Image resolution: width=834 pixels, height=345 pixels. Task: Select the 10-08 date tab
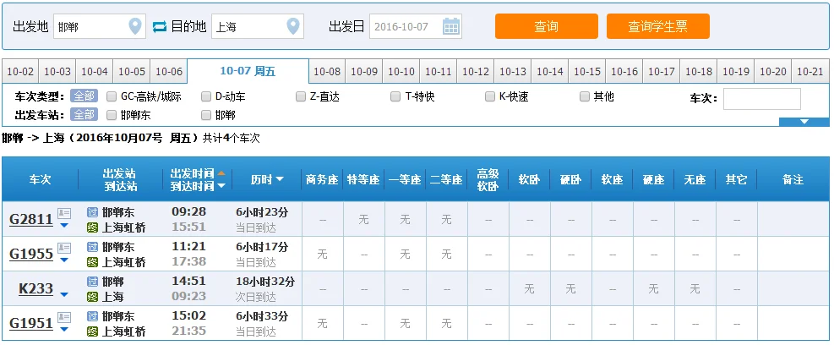point(327,71)
